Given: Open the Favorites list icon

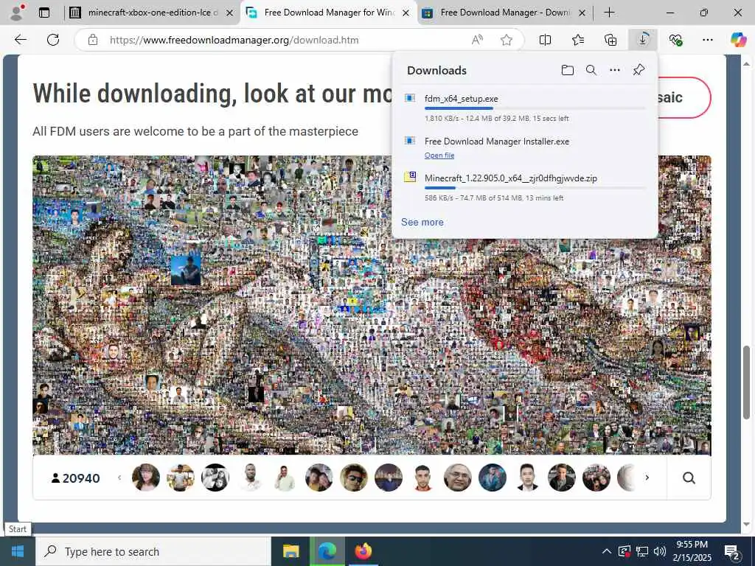Looking at the screenshot, I should (x=578, y=40).
